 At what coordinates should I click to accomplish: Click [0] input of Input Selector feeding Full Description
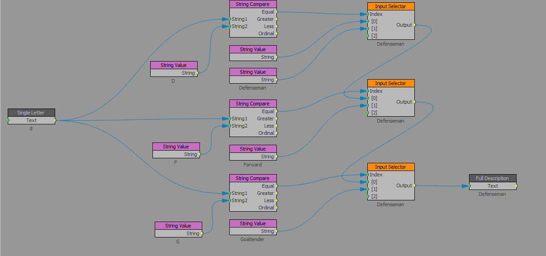[368, 182]
